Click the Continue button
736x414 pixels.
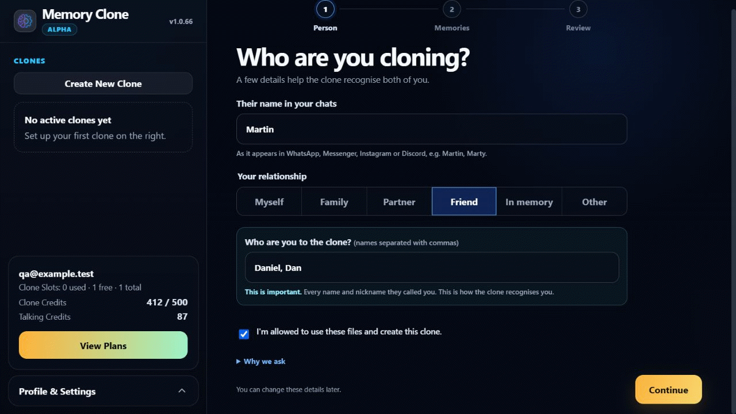click(668, 390)
